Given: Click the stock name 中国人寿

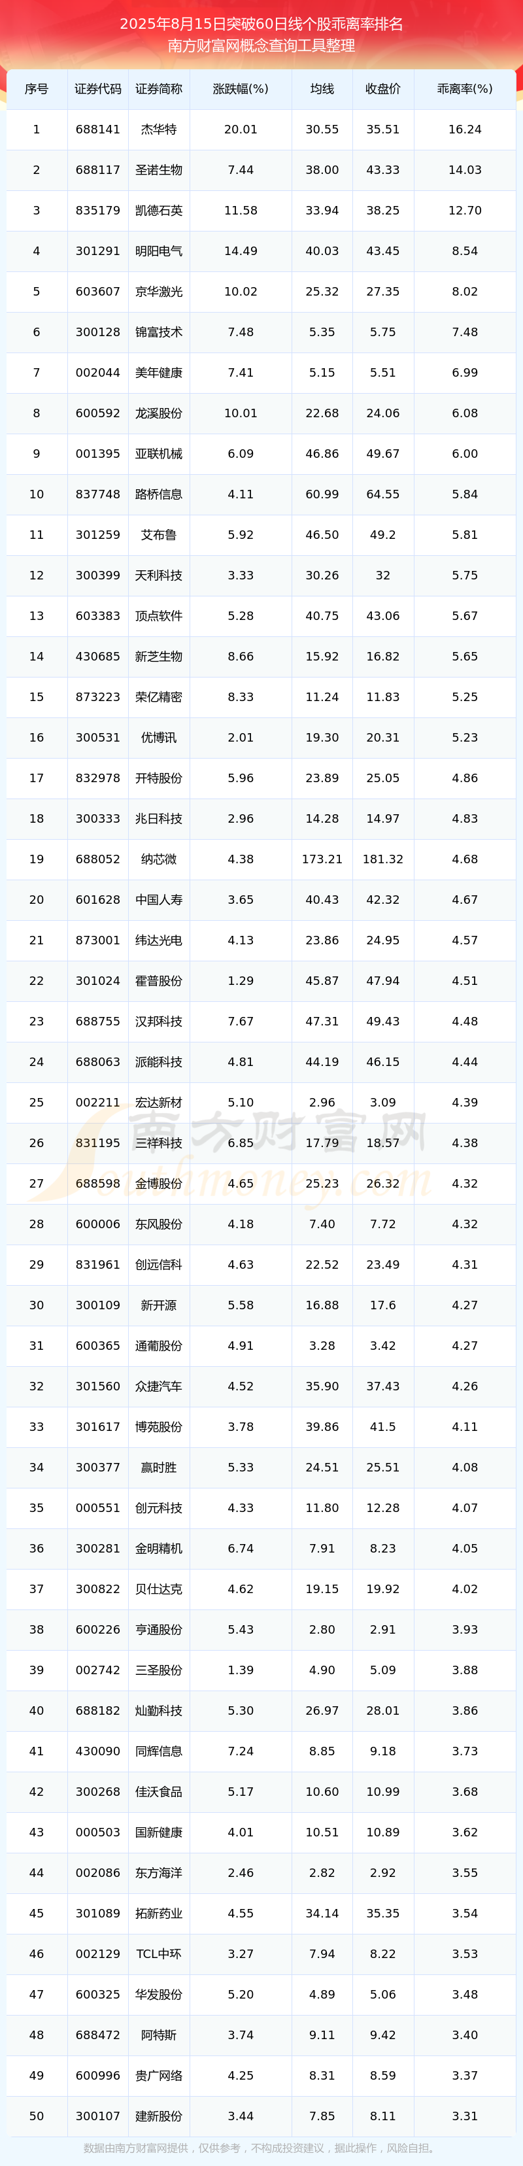Looking at the screenshot, I should coord(159,900).
